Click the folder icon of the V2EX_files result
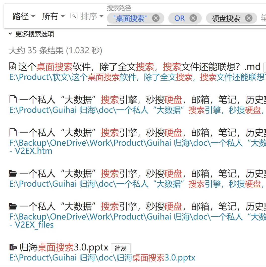 click(13, 206)
